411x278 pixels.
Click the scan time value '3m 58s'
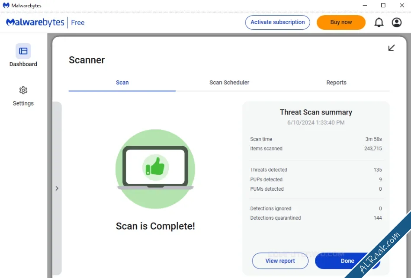click(373, 139)
